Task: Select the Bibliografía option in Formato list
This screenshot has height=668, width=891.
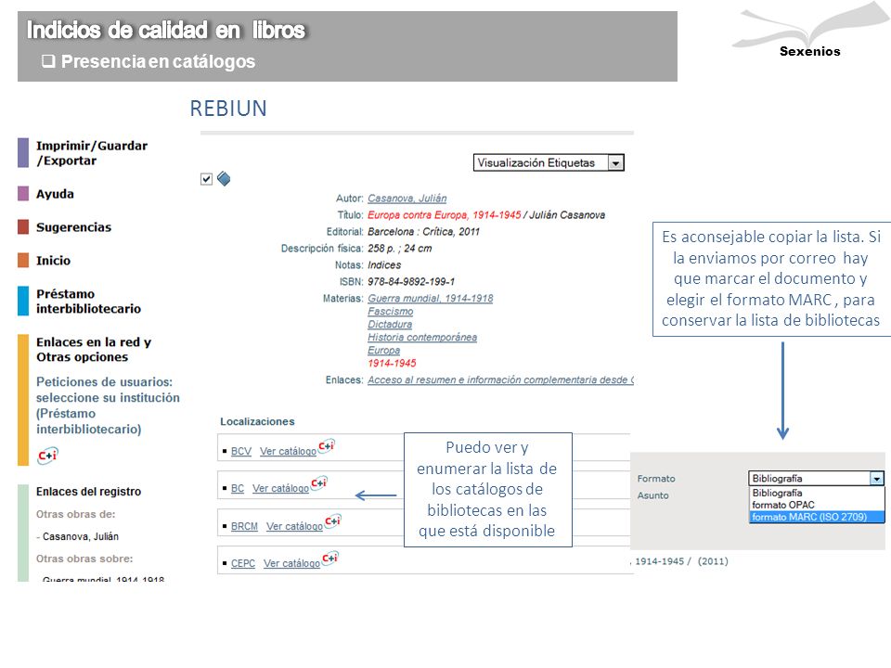Action: click(x=817, y=493)
